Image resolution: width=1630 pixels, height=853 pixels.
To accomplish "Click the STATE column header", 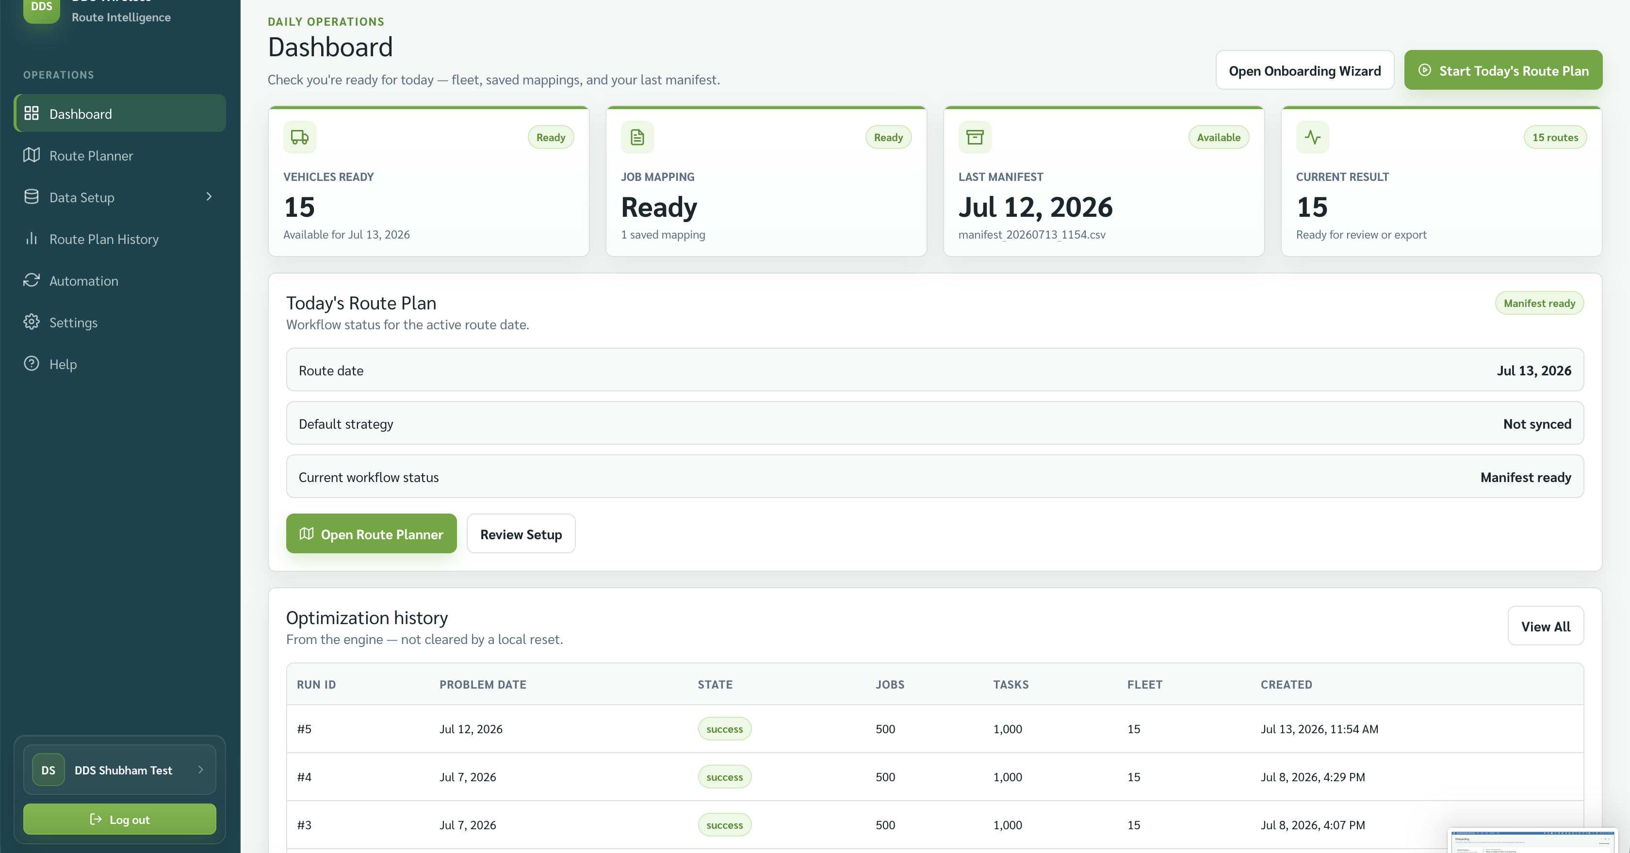I will click(715, 684).
